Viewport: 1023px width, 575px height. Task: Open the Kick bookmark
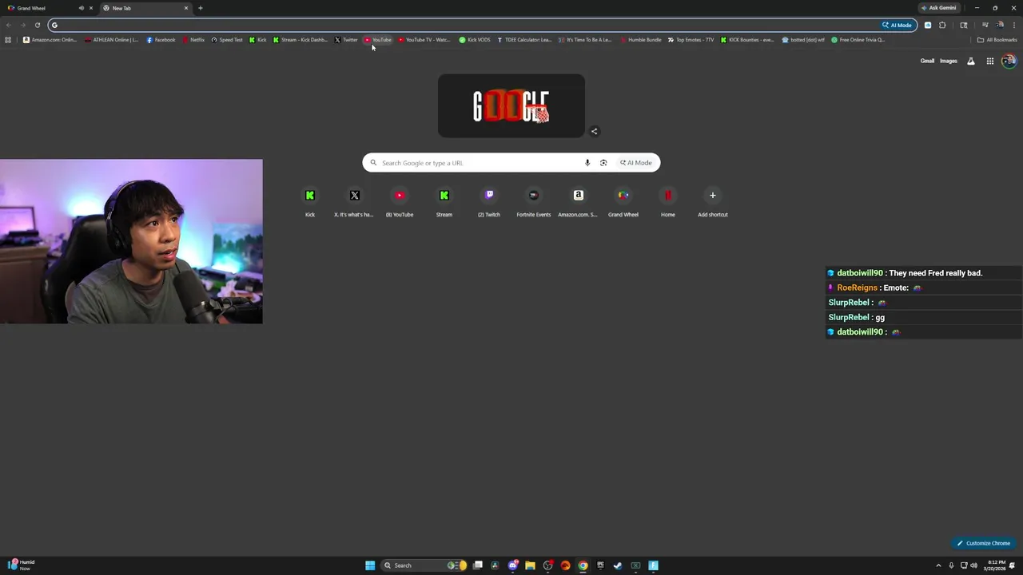pyautogui.click(x=257, y=40)
